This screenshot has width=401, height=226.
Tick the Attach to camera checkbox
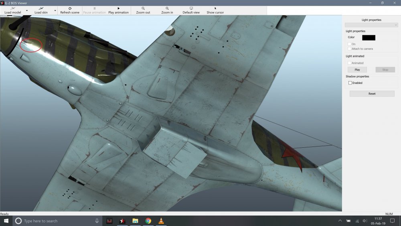349,49
